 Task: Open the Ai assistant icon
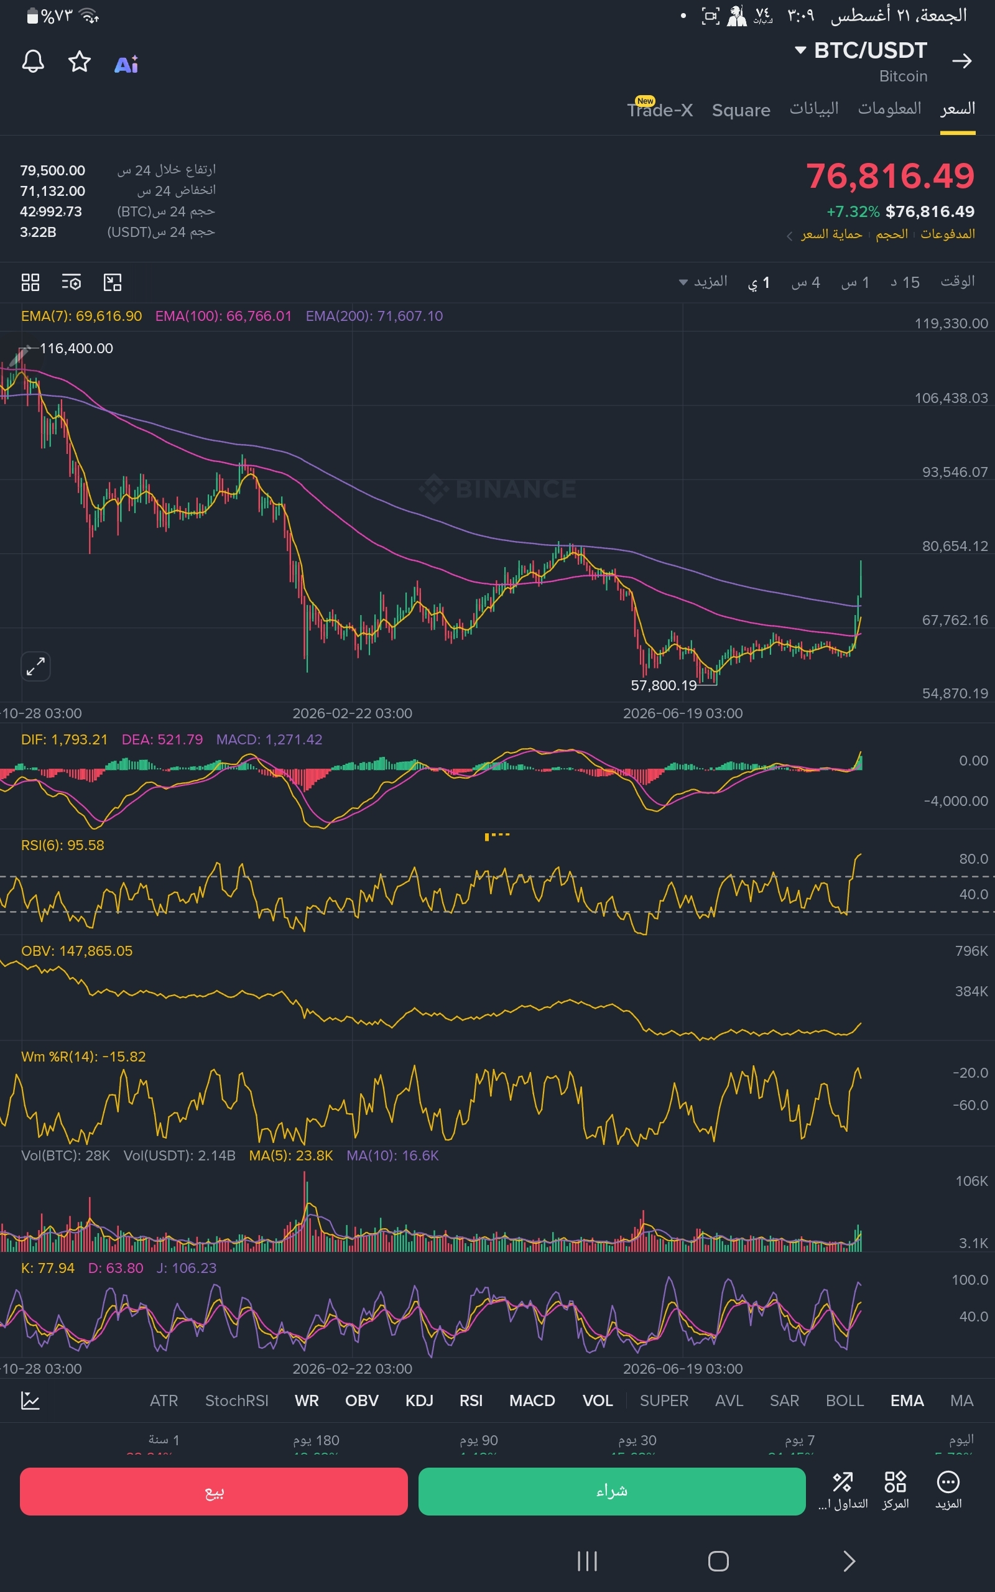click(126, 64)
